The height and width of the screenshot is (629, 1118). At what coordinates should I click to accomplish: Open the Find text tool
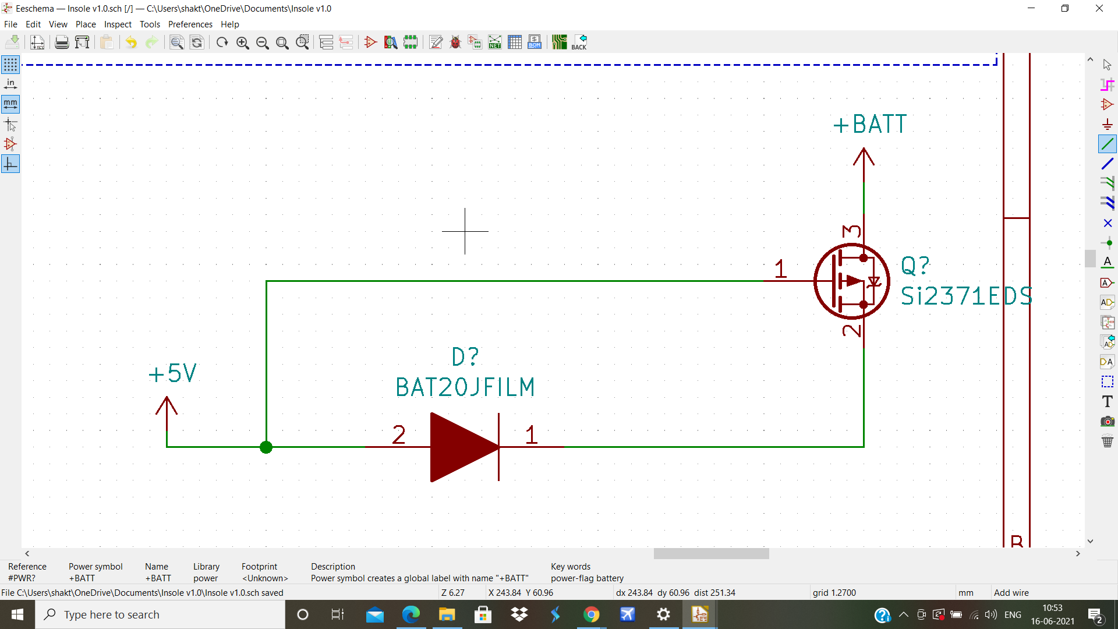click(x=177, y=42)
